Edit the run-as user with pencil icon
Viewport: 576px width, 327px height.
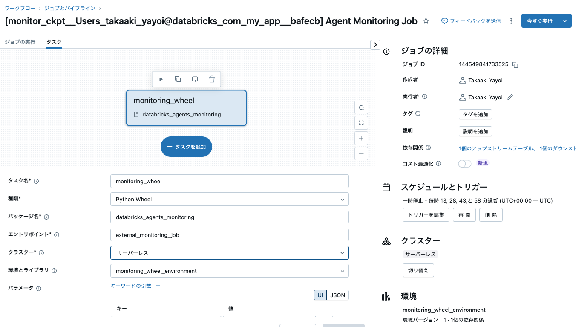pyautogui.click(x=510, y=97)
